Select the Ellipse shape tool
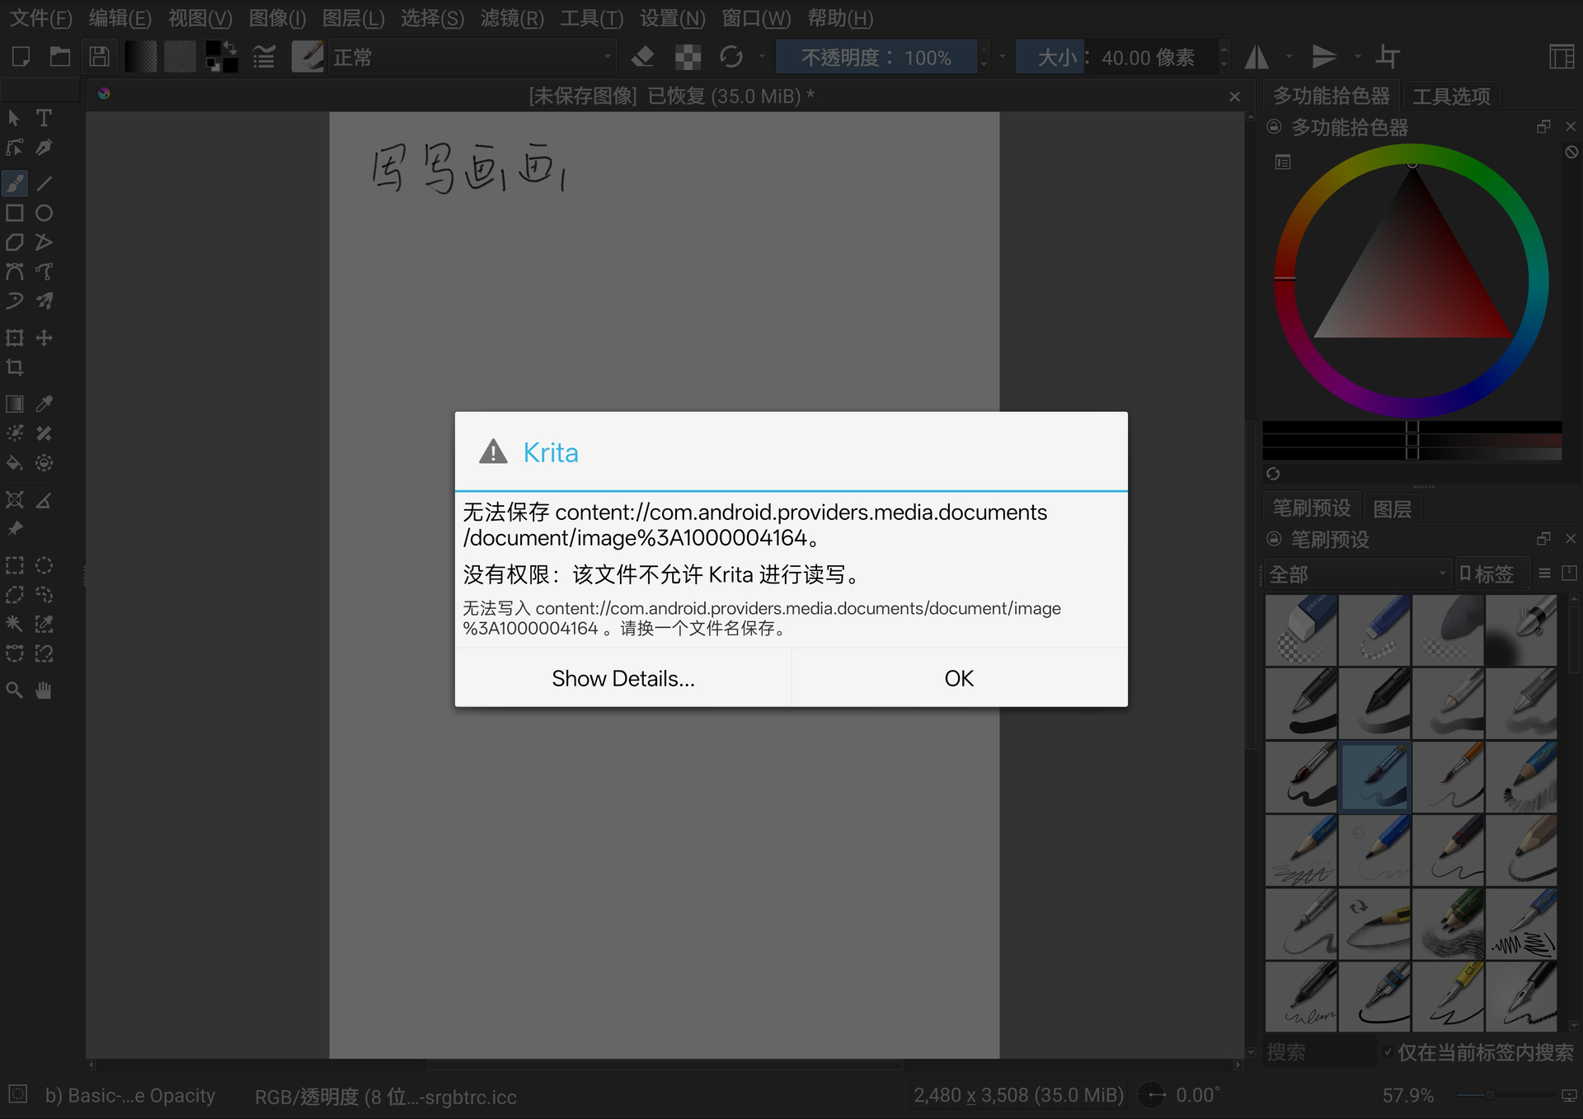 (45, 213)
